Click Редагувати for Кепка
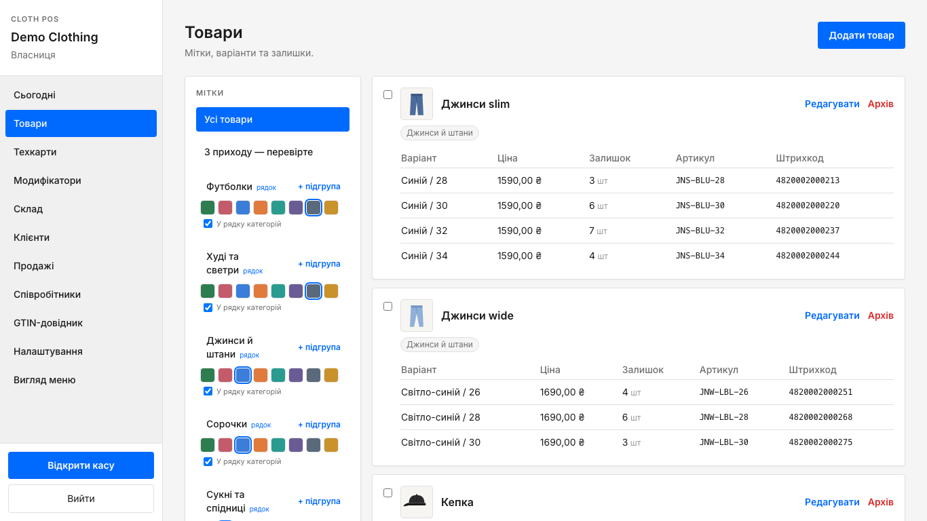This screenshot has height=521, width=927. click(832, 502)
